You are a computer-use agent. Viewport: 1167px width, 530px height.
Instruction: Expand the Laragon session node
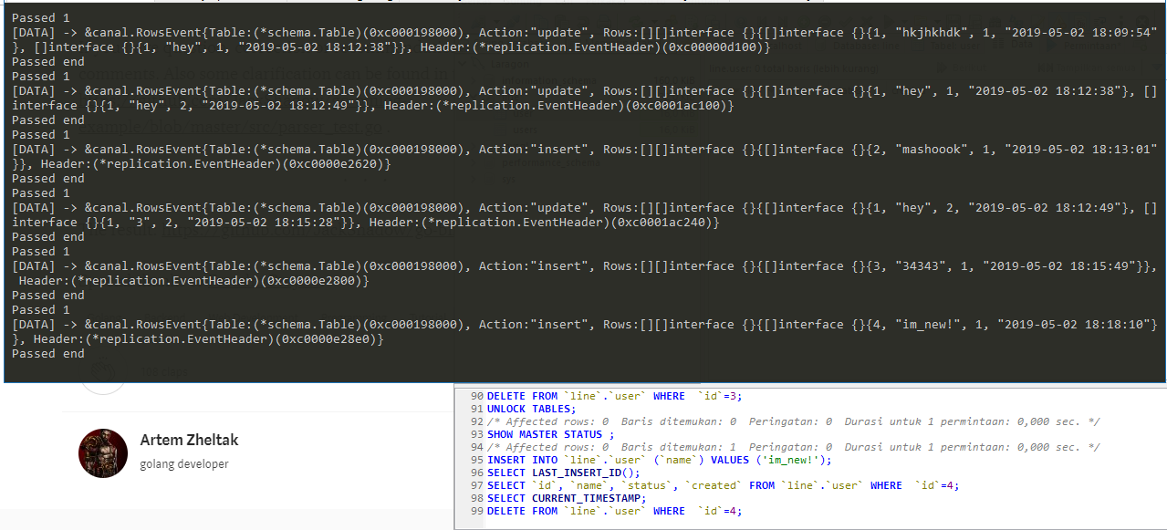[462, 64]
